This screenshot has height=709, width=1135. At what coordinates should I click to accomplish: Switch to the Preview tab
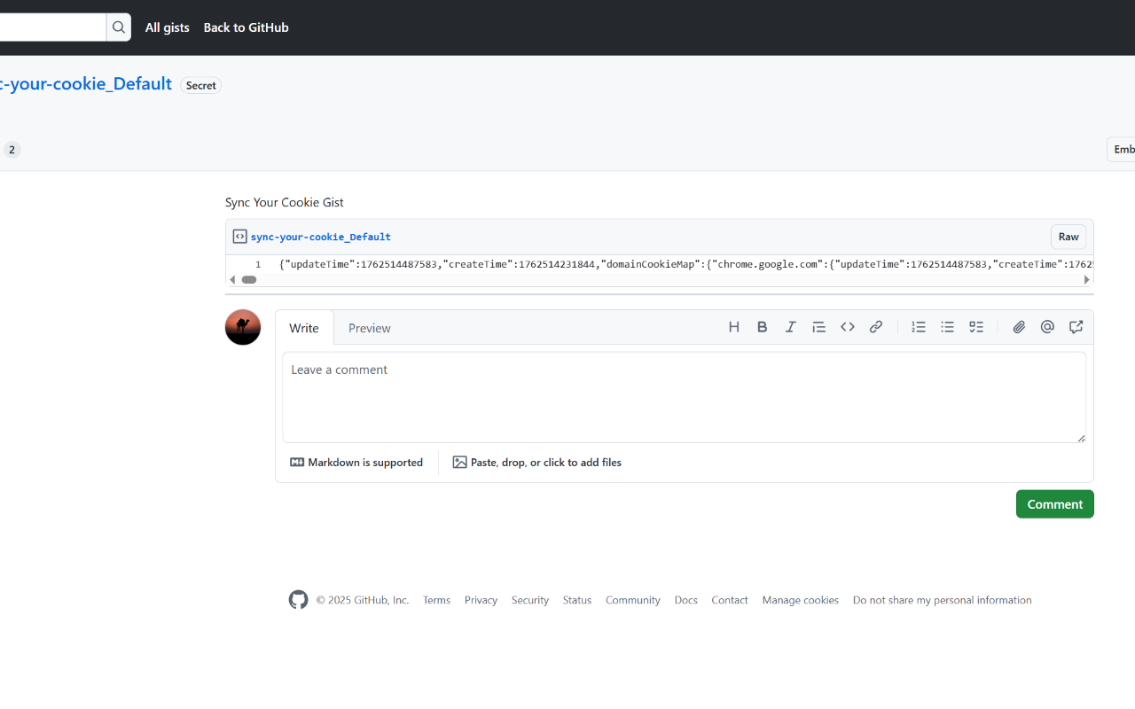pos(370,328)
